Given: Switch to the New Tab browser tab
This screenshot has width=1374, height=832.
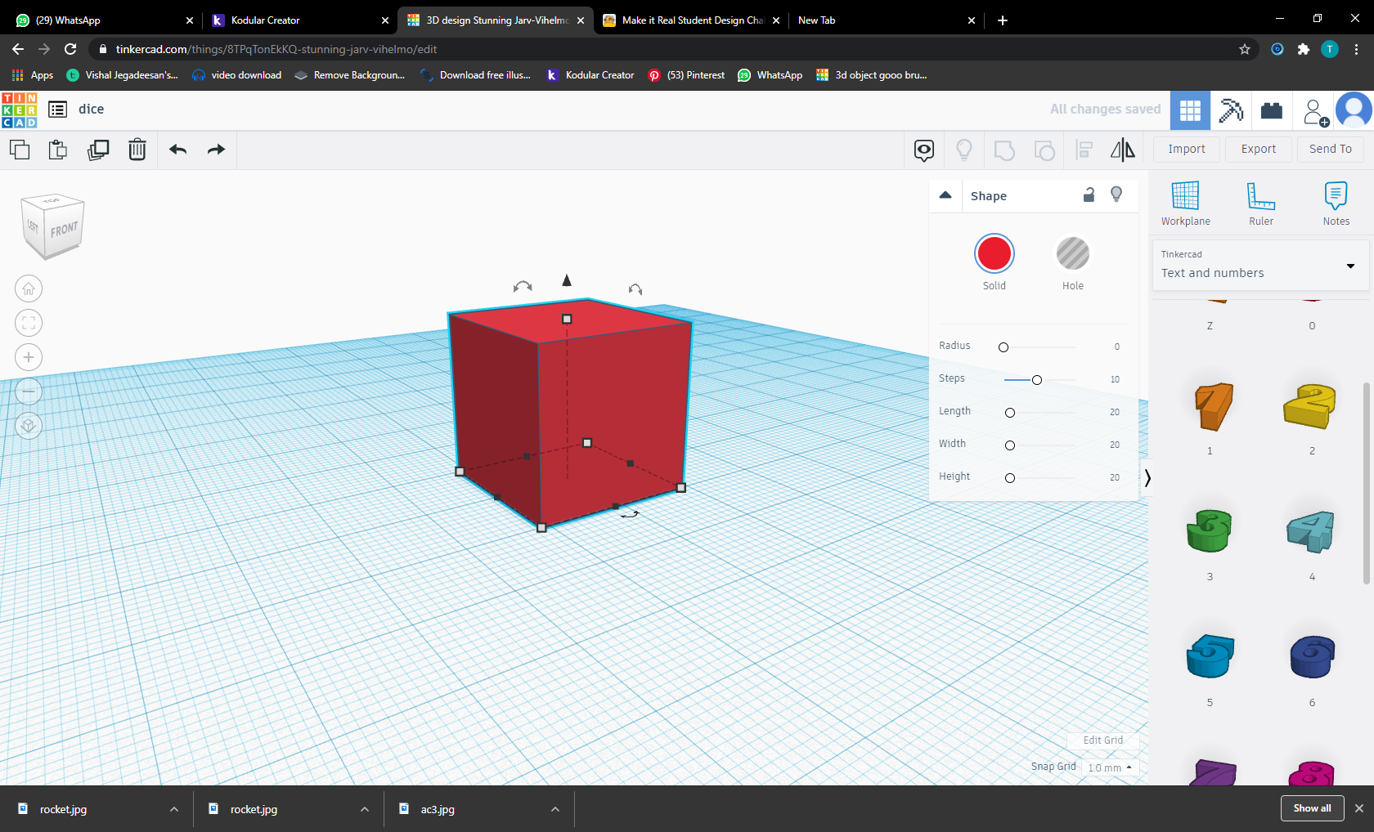Looking at the screenshot, I should click(x=887, y=20).
